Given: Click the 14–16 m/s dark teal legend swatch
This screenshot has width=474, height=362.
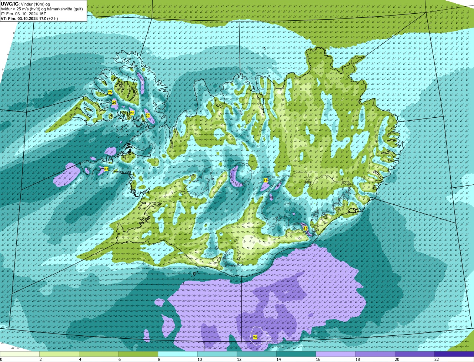Looking at the screenshot, I should click(x=296, y=354).
